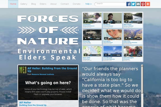Go to the Home tab
Viewport: 161px width, 107px height.
point(13,4)
